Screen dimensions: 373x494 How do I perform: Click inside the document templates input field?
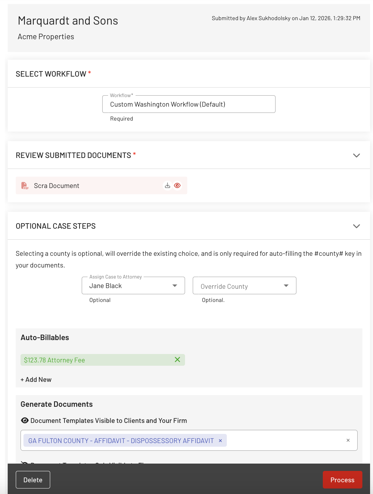[x=286, y=440]
